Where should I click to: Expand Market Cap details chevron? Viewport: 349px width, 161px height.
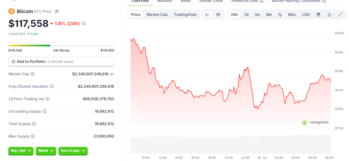point(112,74)
